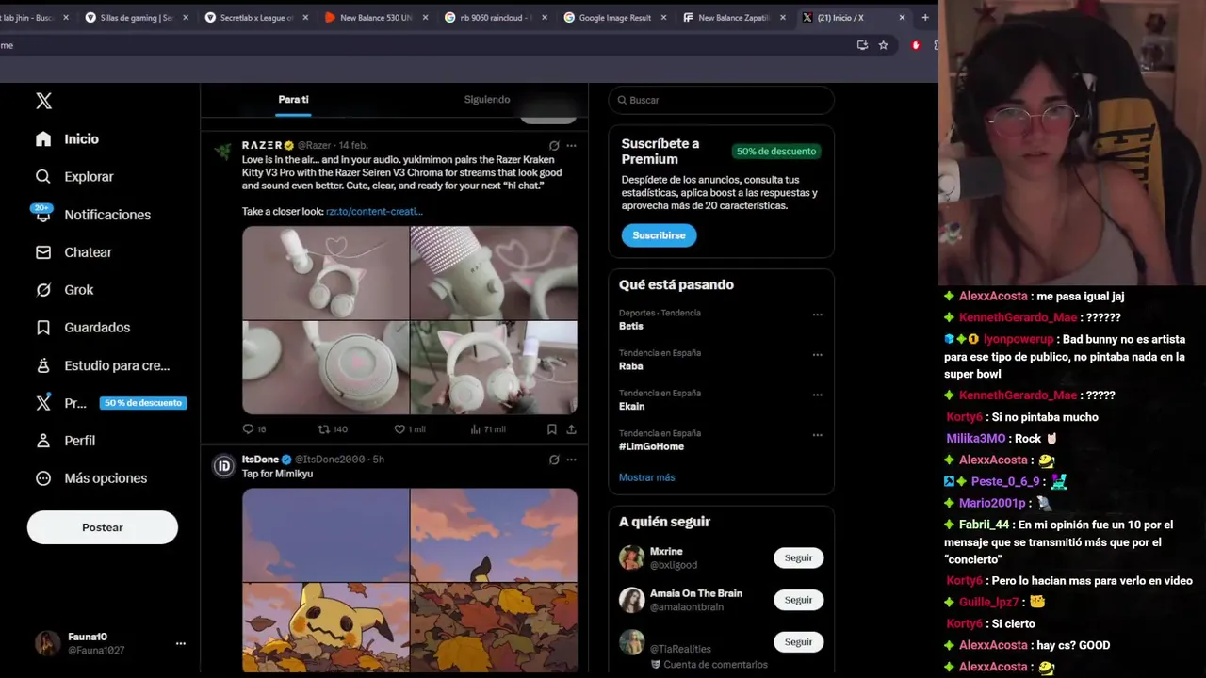This screenshot has width=1206, height=678.
Task: Open more options on Razer post
Action: (x=571, y=146)
